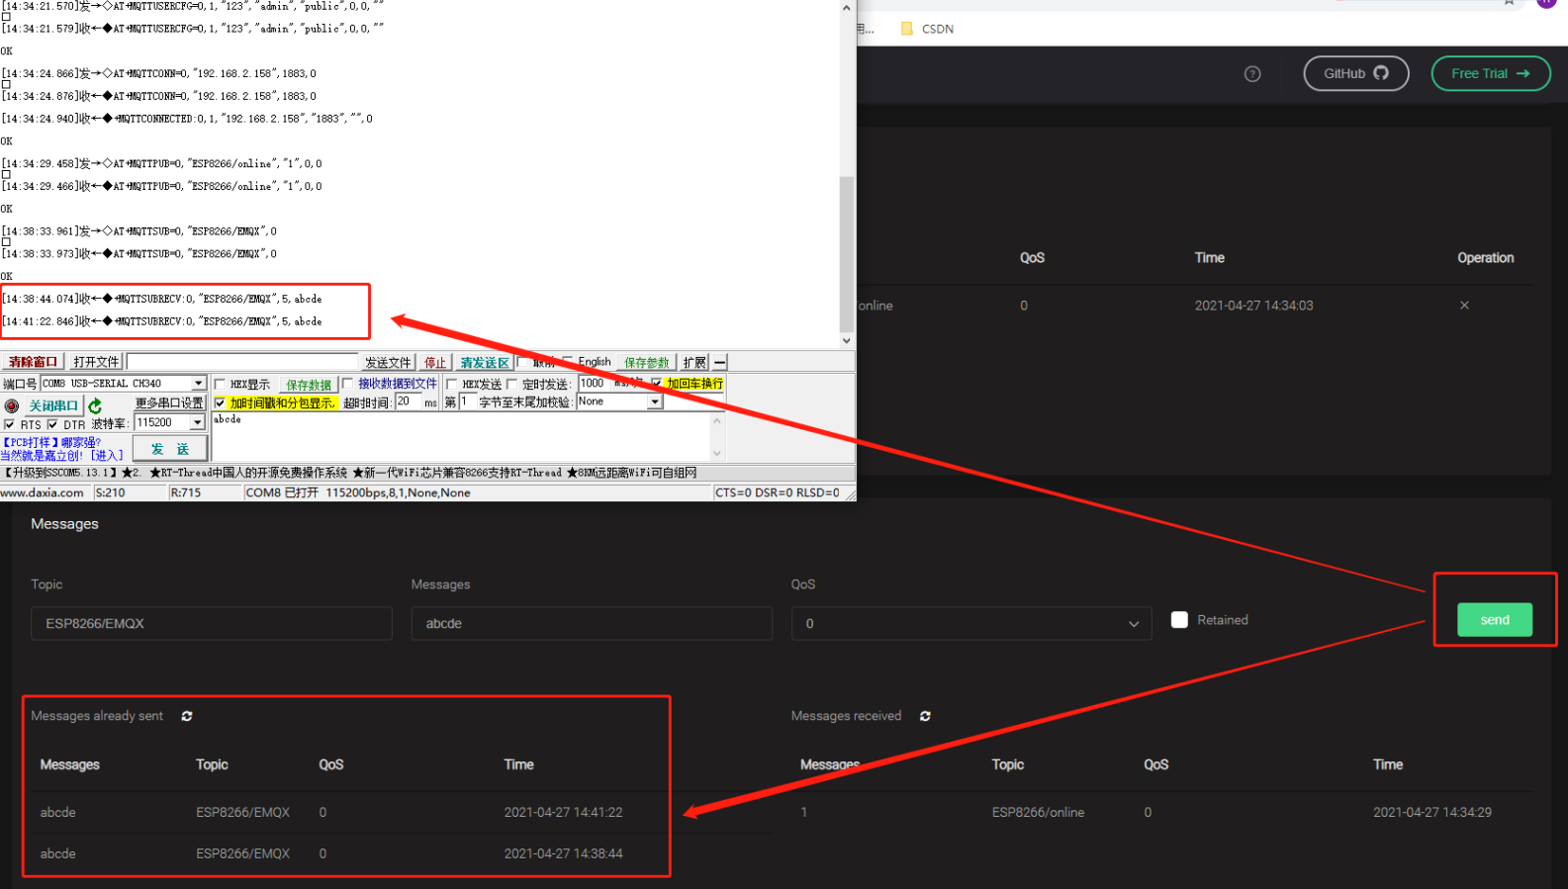Refresh the Messages received list
This screenshot has height=889, width=1568.
(x=925, y=716)
